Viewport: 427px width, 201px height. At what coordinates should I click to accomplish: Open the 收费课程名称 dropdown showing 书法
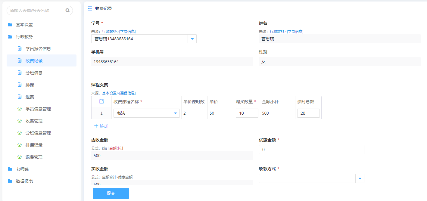pyautogui.click(x=175, y=113)
